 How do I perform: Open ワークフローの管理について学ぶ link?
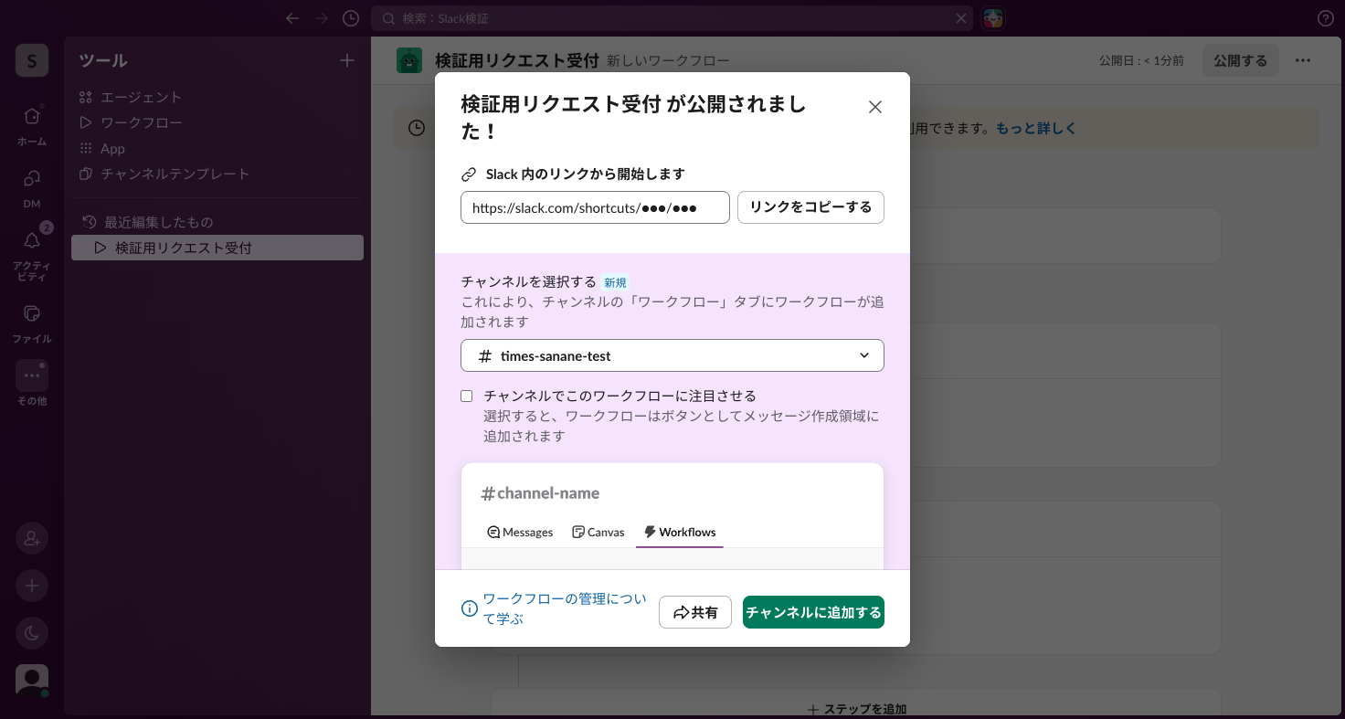coord(565,608)
